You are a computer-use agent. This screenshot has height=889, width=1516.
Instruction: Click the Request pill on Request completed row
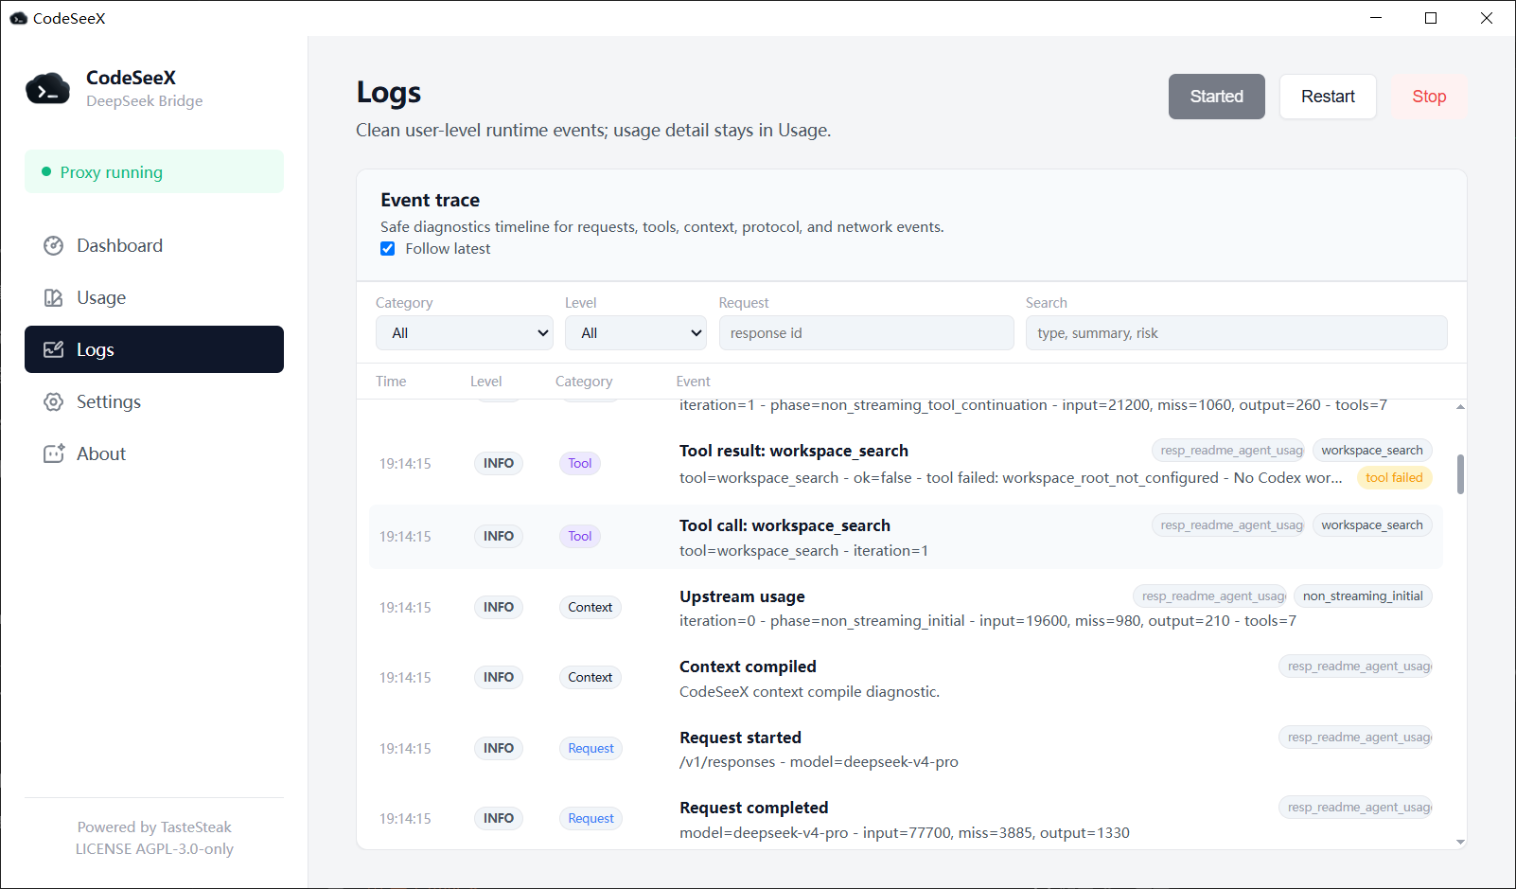pyautogui.click(x=591, y=818)
